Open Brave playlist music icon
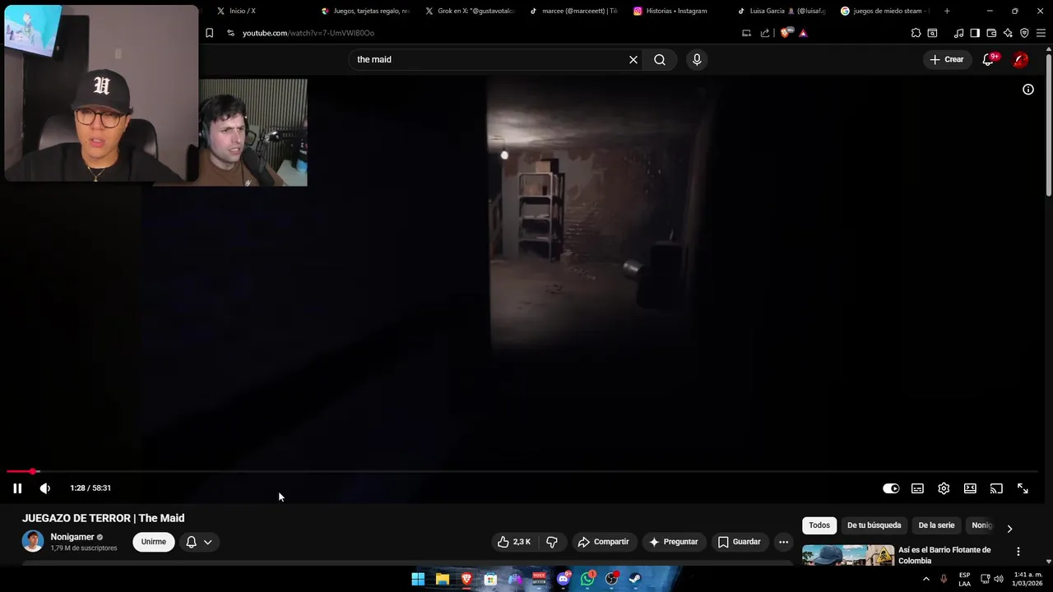Screen dimensions: 1053x592 tap(958, 33)
